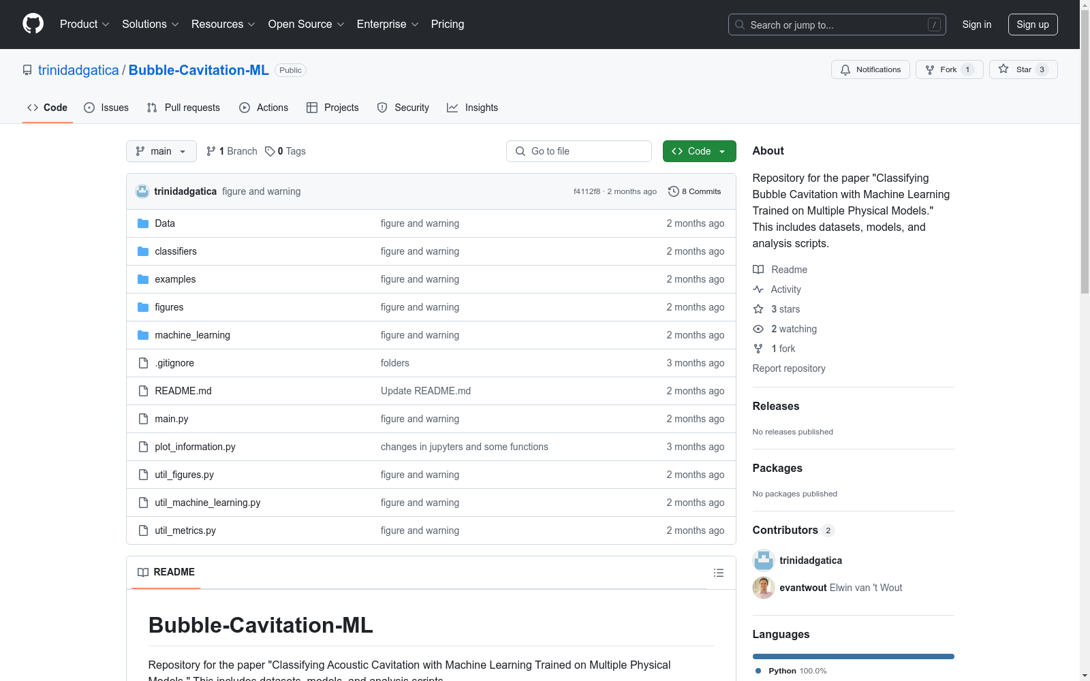Click evantwout contributor avatar
The width and height of the screenshot is (1090, 681).
coord(764,588)
